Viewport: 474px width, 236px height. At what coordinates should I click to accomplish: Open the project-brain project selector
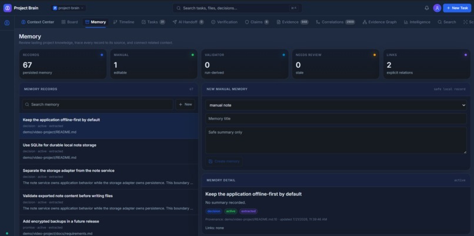point(68,8)
